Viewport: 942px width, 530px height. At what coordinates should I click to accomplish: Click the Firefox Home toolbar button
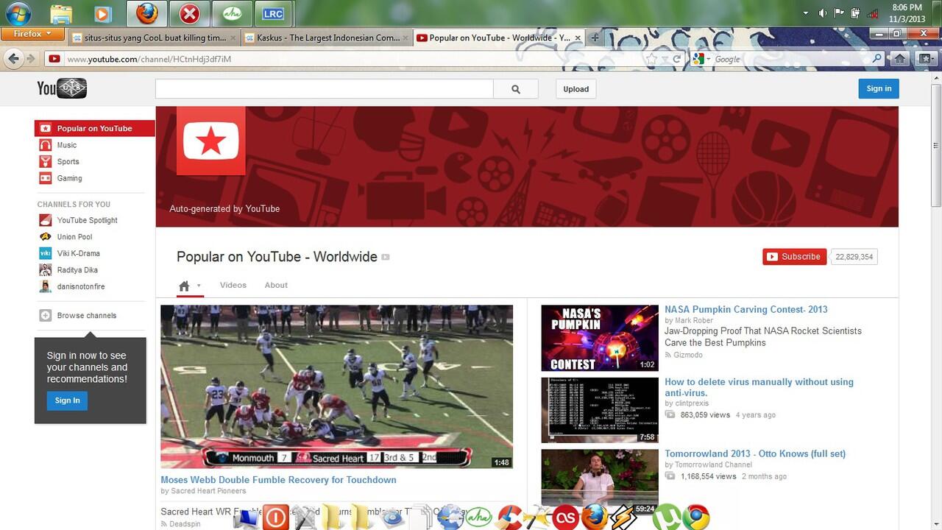click(x=899, y=59)
